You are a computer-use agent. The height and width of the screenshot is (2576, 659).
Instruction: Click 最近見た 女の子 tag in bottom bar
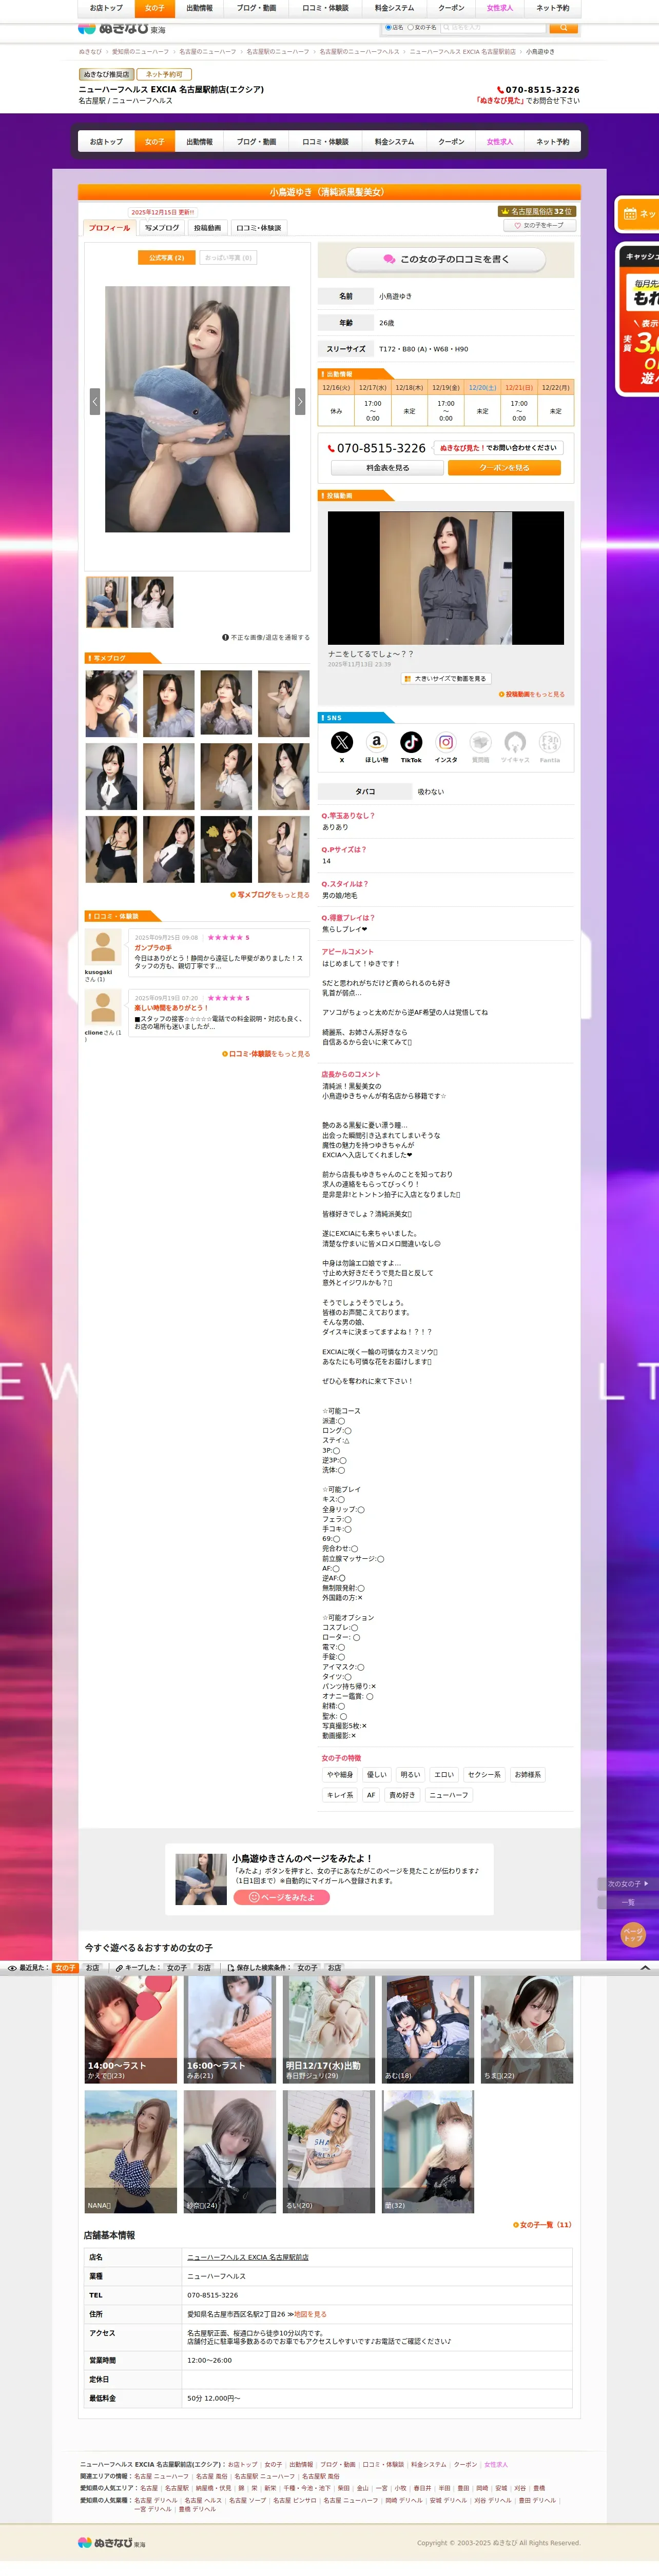65,1967
